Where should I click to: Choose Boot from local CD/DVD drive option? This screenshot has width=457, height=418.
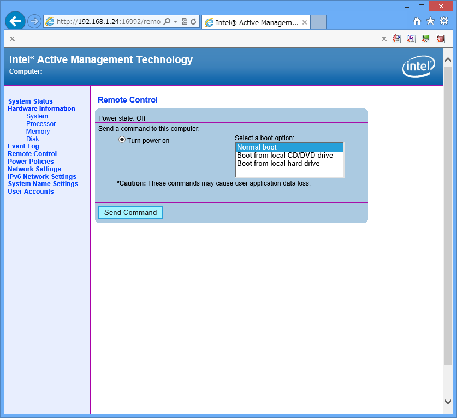pos(284,156)
